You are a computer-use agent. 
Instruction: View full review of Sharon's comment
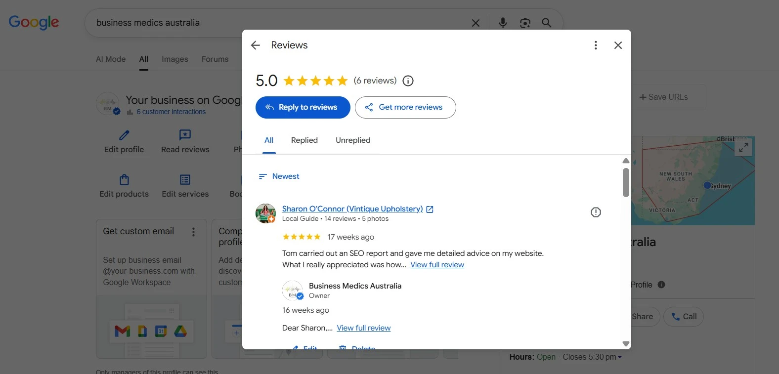(437, 265)
